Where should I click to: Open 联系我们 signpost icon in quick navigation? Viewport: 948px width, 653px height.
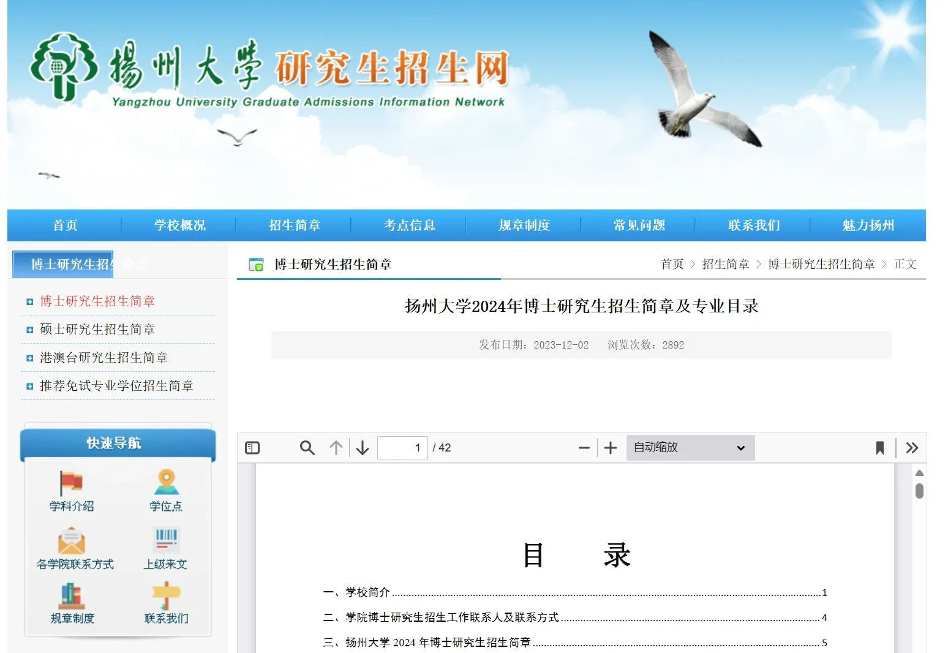[x=166, y=596]
